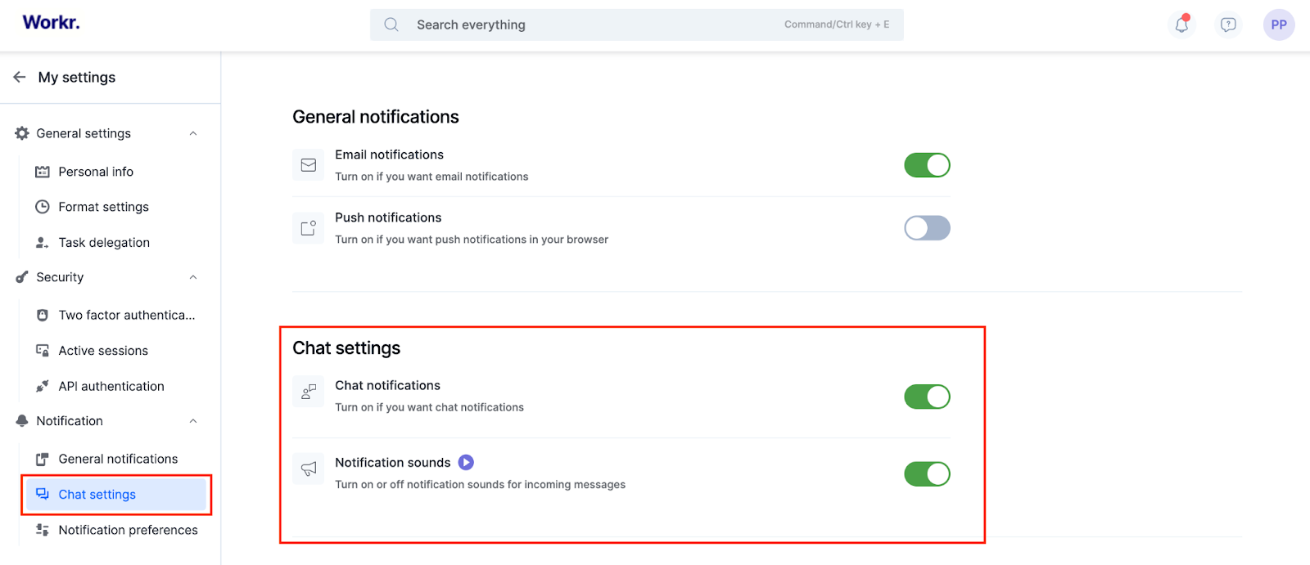1310x565 pixels.
Task: Click the Chat settings section heading
Action: pos(346,348)
